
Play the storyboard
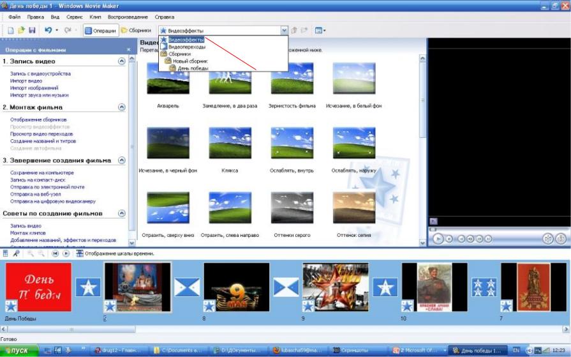tap(66, 254)
